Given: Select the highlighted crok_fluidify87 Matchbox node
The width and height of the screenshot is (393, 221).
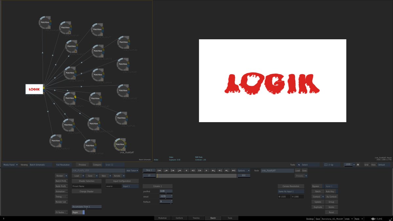Looking at the screenshot, I should point(120,145).
